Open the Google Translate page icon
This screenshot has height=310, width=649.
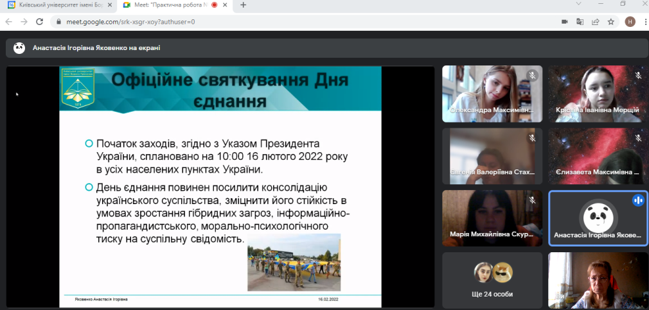tap(580, 21)
